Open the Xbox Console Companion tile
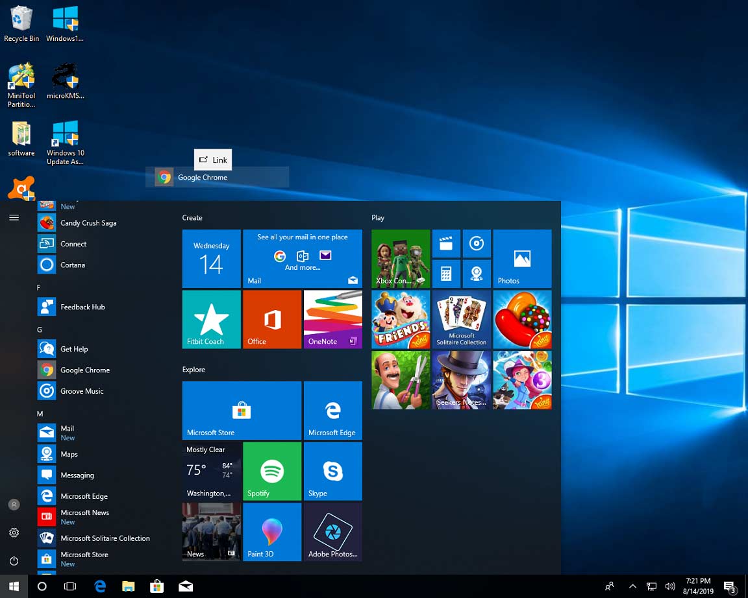This screenshot has width=748, height=598. pyautogui.click(x=401, y=259)
